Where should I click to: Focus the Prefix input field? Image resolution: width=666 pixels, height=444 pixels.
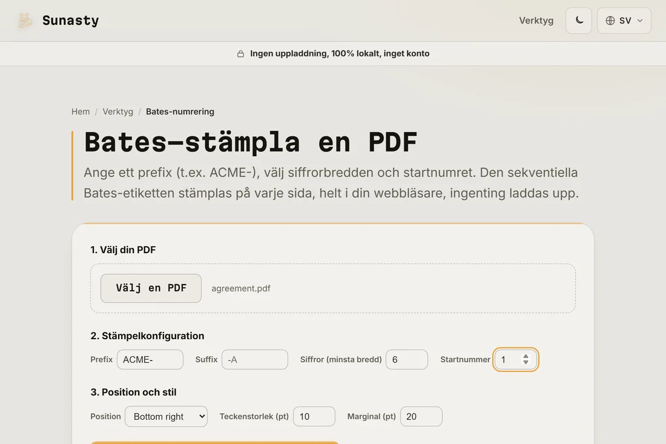[x=150, y=359]
